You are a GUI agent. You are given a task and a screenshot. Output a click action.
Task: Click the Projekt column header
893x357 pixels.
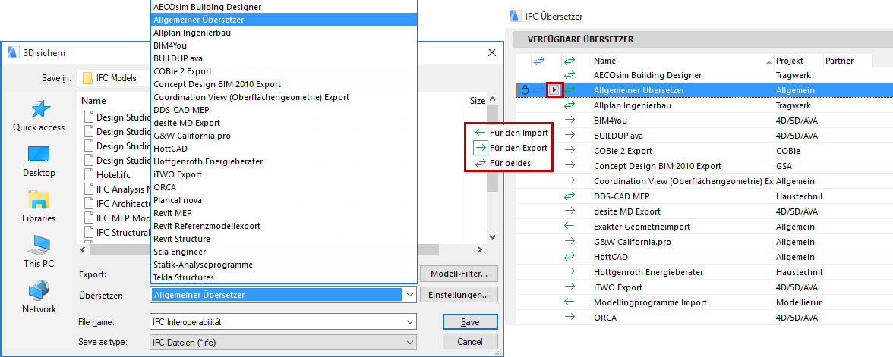[x=797, y=61]
